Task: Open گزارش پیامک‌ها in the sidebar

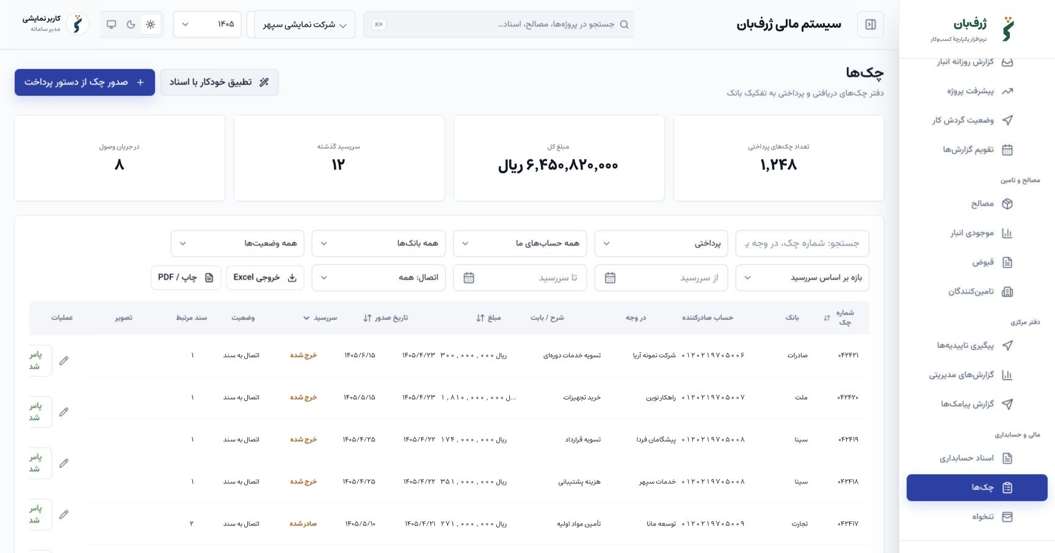Action: tap(977, 404)
